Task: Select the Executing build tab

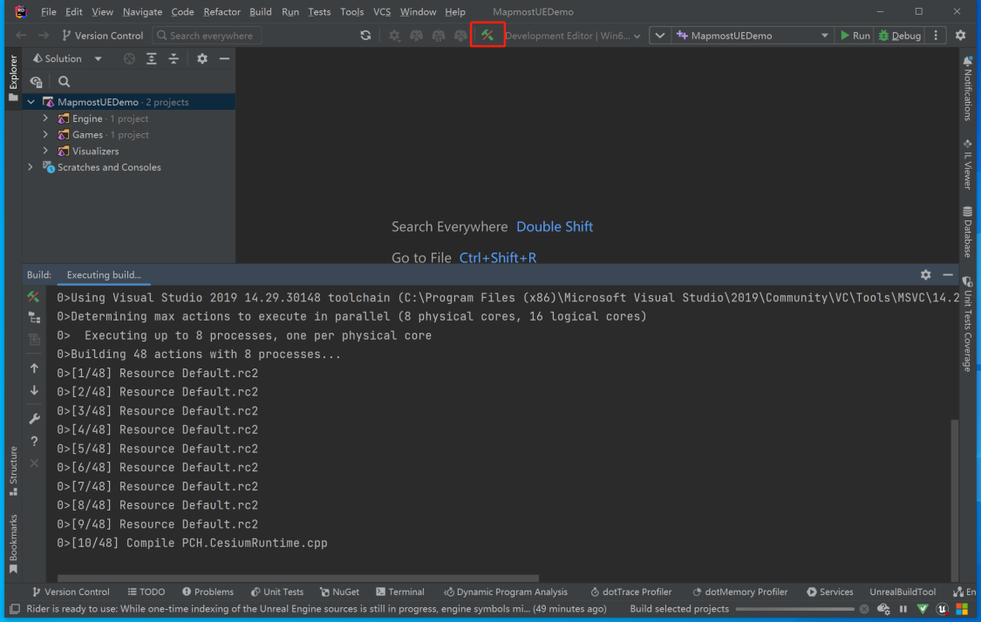Action: coord(104,275)
